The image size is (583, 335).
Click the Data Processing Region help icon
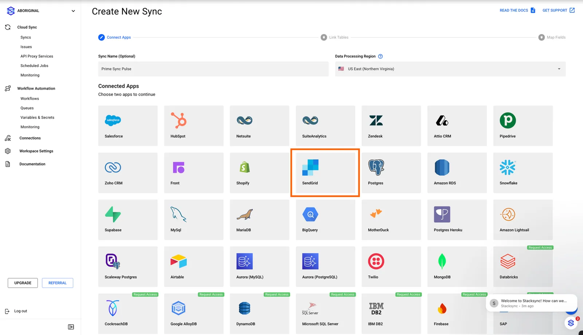click(380, 56)
